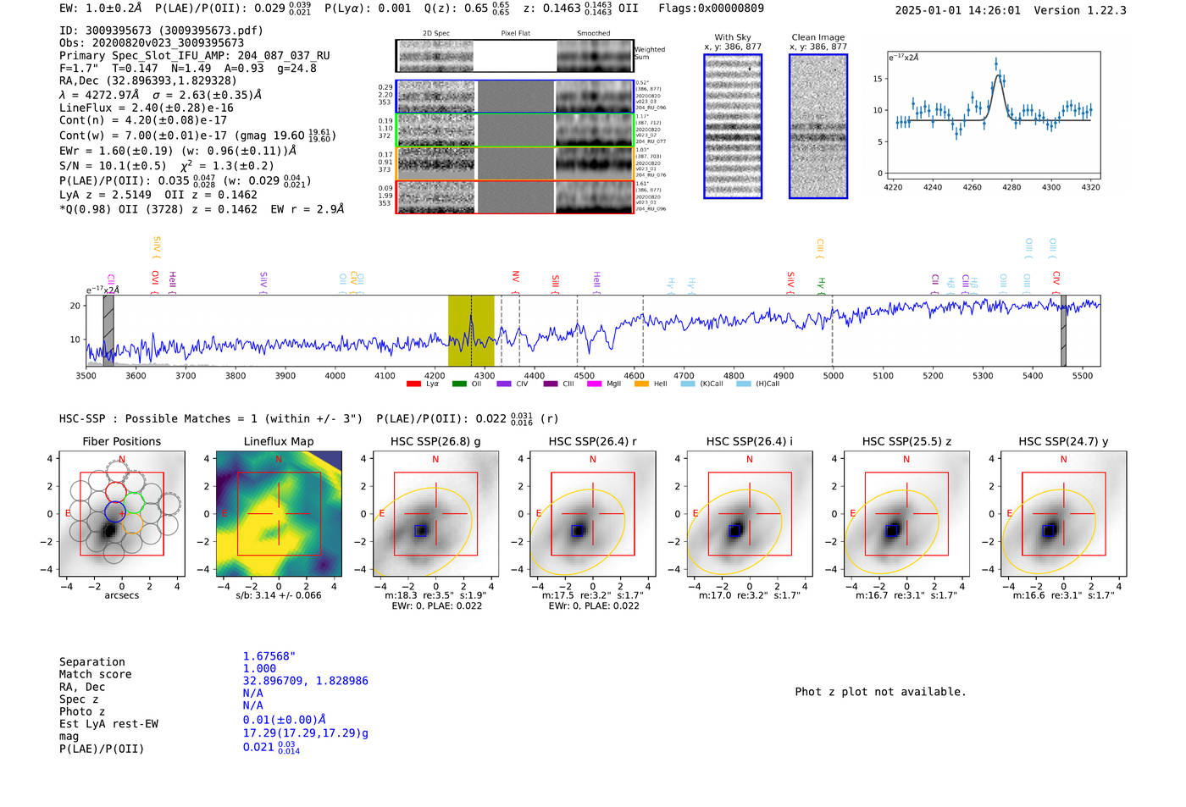Click the (H)CaII legend swatch
1186x807 pixels.
click(744, 384)
